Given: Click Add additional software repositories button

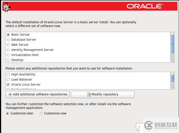Looking at the screenshot, I should [x=38, y=94].
